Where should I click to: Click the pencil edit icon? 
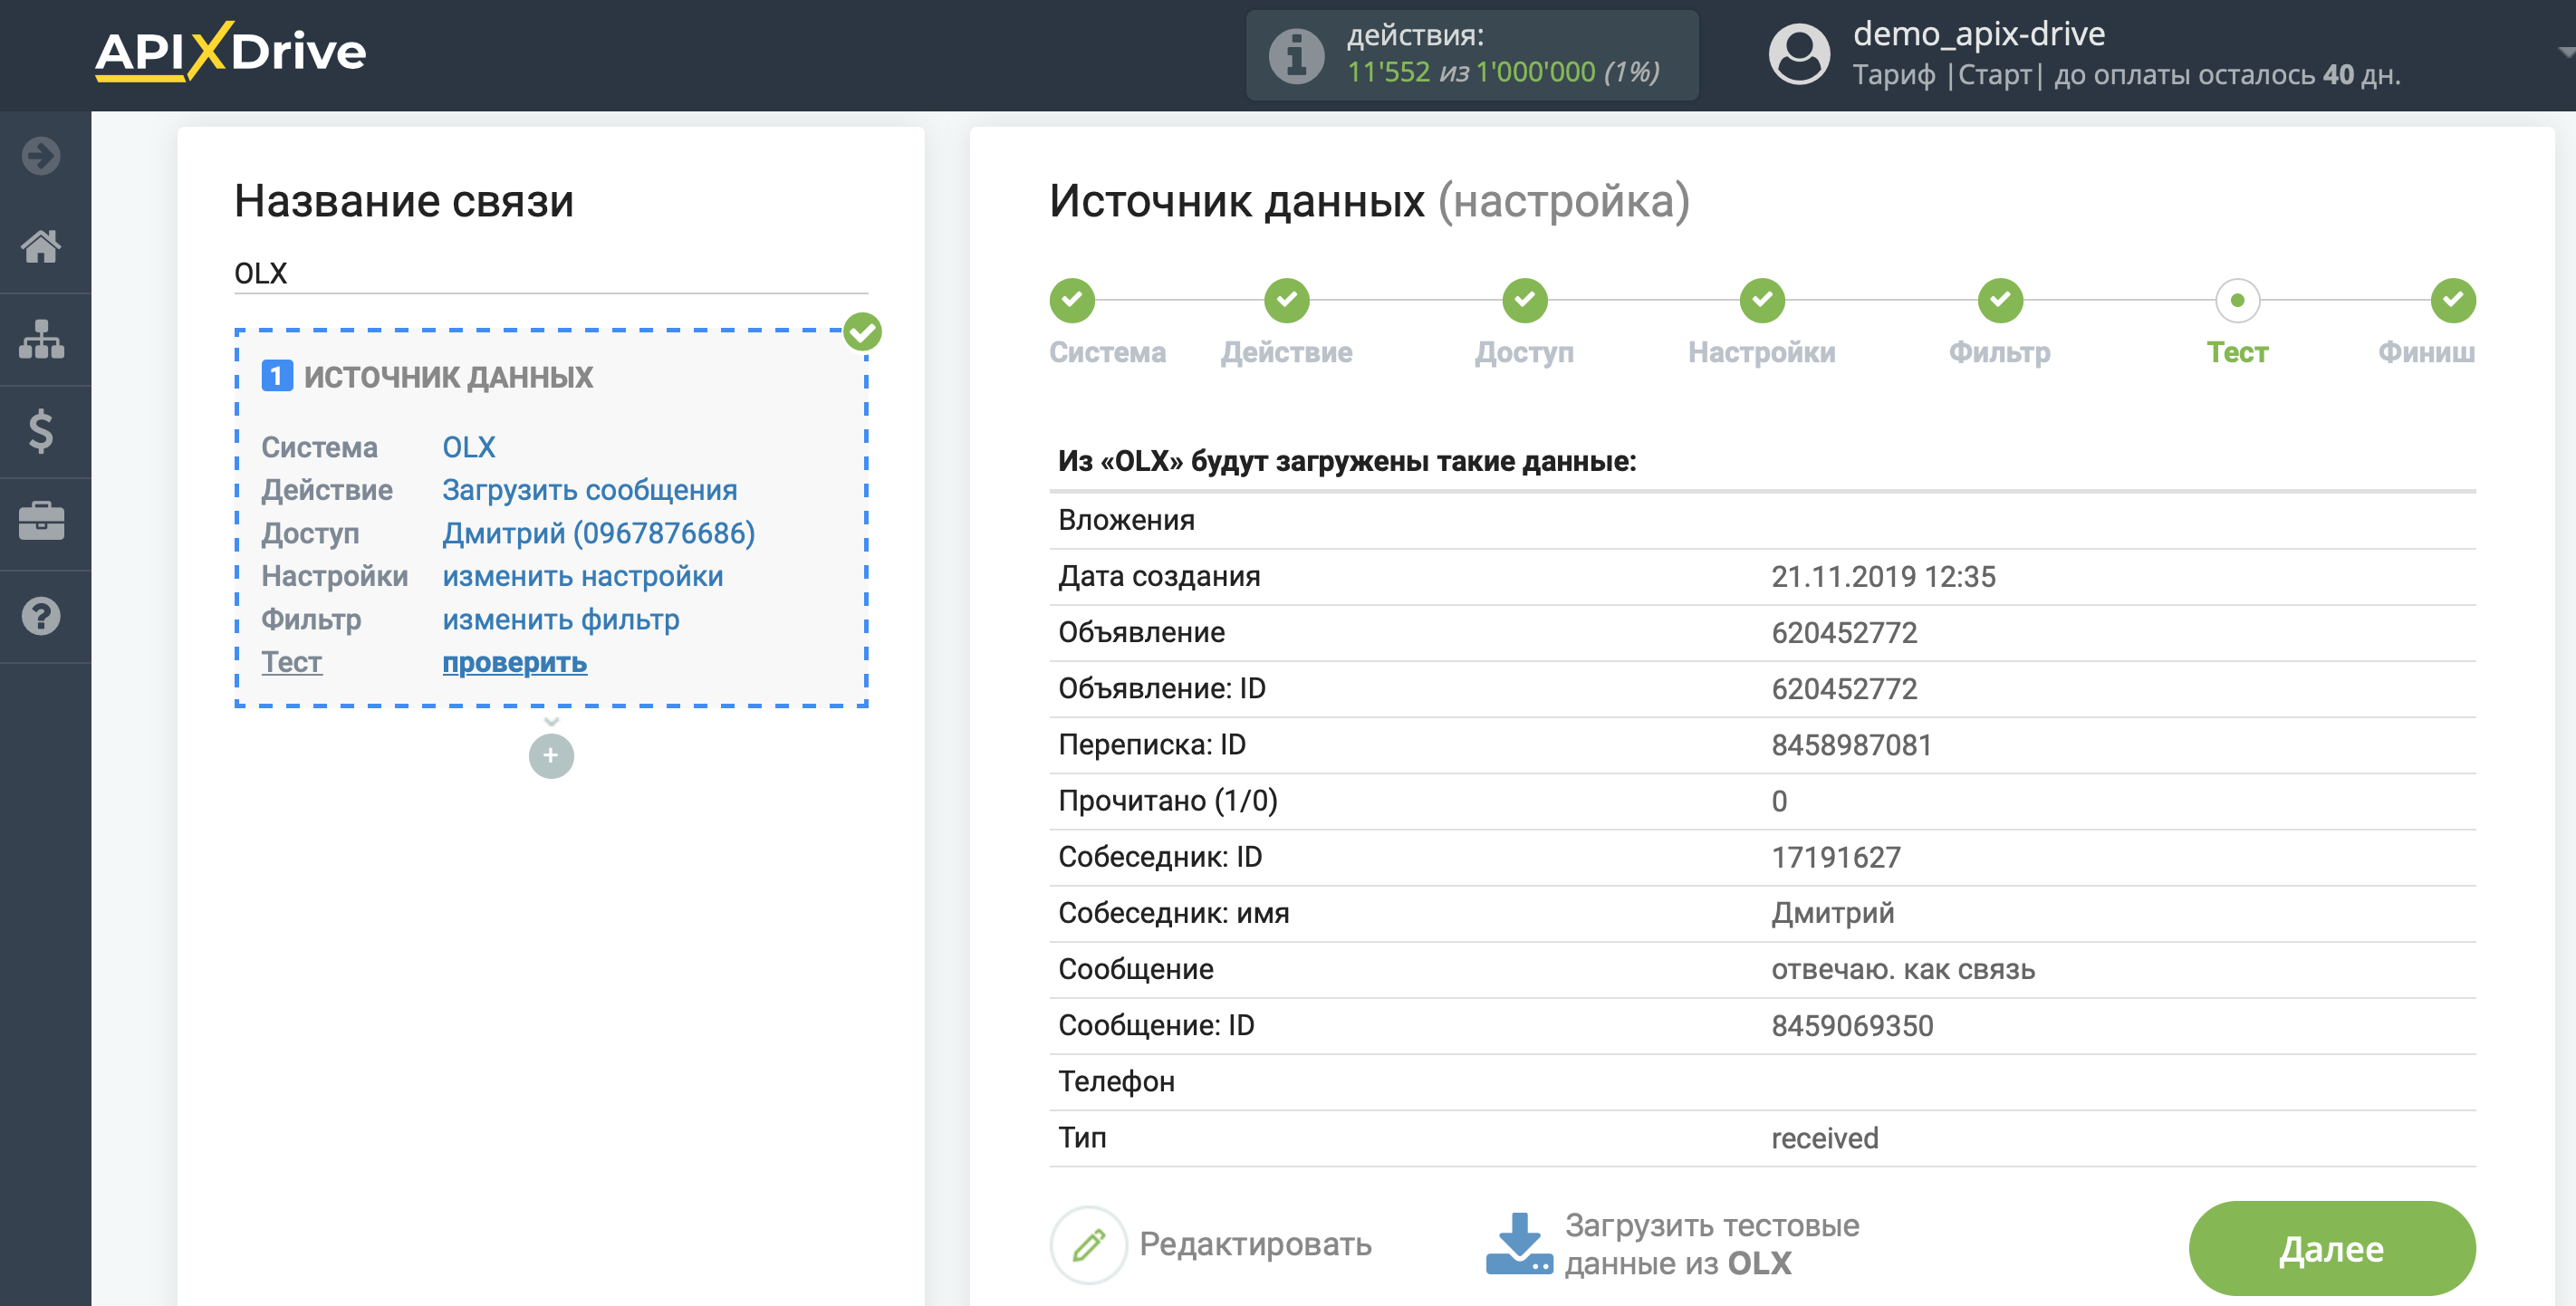click(x=1089, y=1244)
